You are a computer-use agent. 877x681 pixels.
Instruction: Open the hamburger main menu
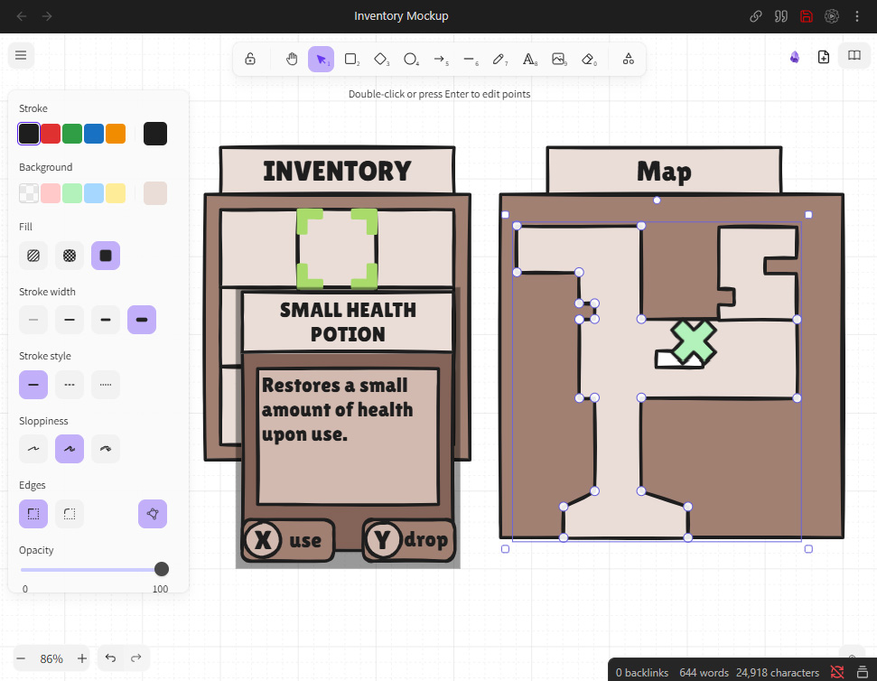coord(21,56)
